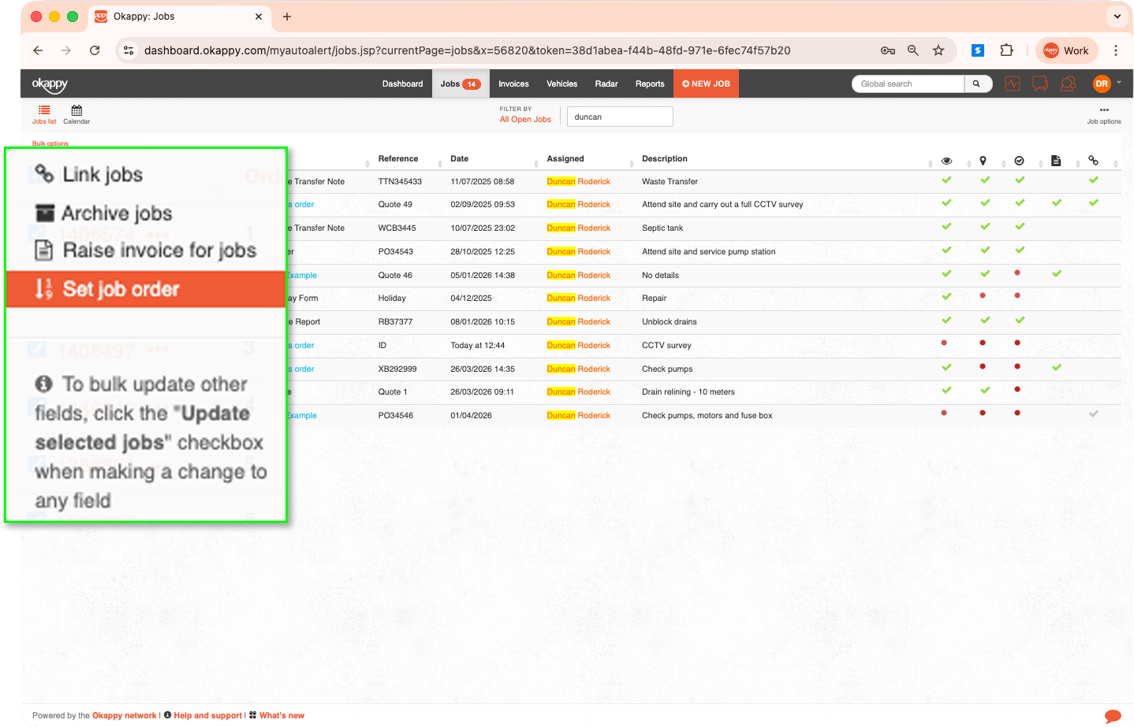This screenshot has width=1134, height=727.
Task: Open the connections contacts icon in header
Action: coord(1069,83)
